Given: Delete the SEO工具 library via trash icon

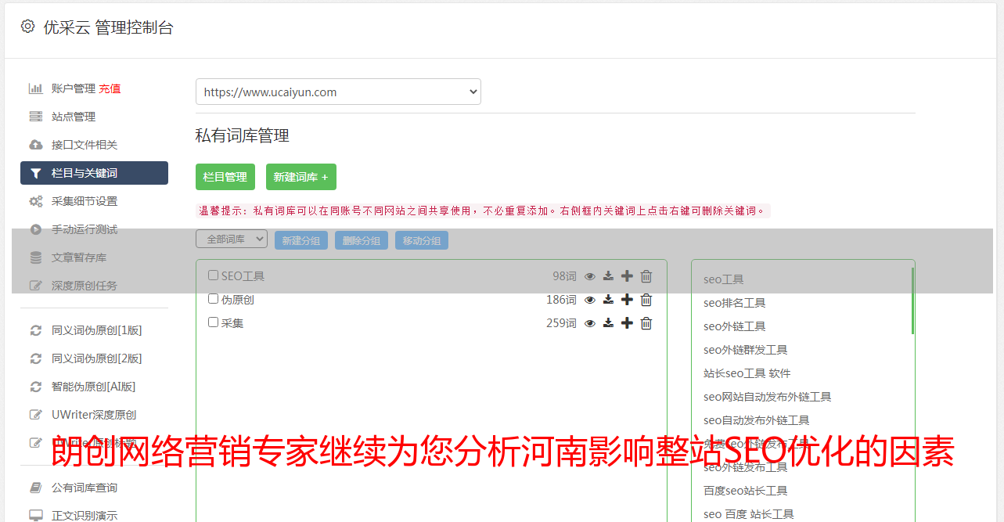Looking at the screenshot, I should point(646,276).
